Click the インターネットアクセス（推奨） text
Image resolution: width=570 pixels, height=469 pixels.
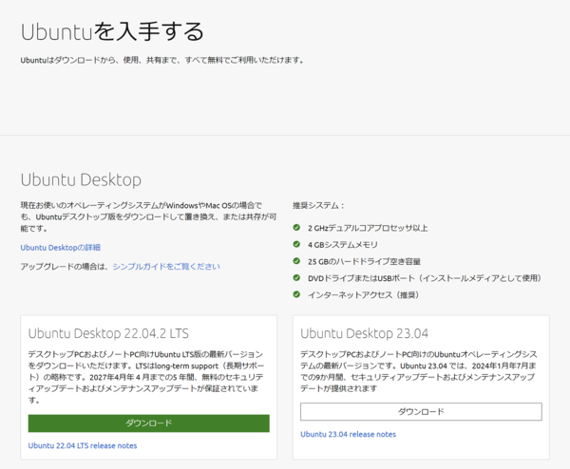(x=363, y=294)
